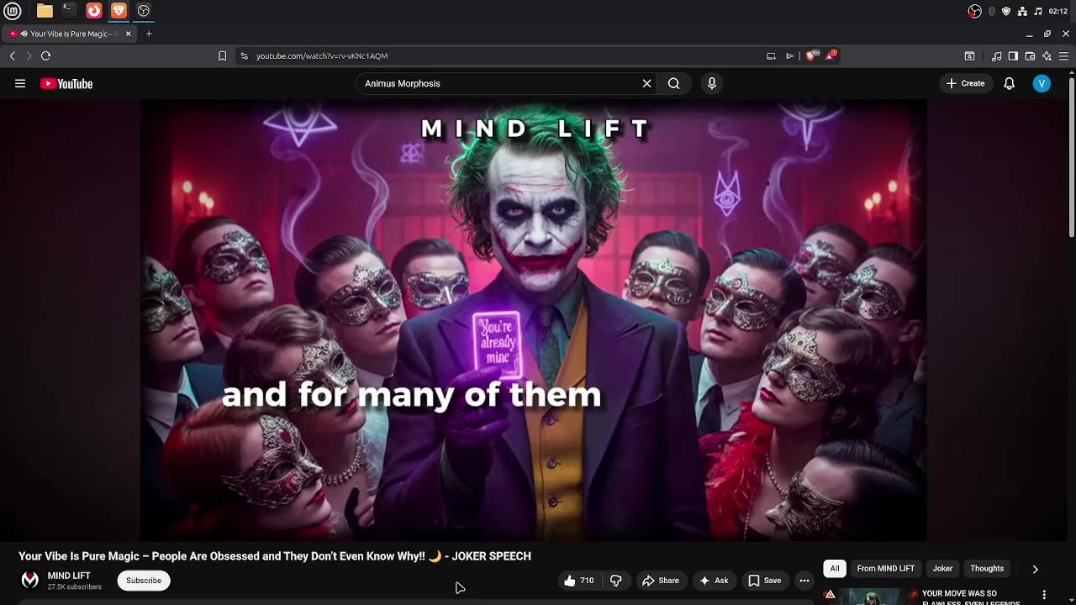
Task: Subscribe to MIND LIFT
Action: click(144, 580)
